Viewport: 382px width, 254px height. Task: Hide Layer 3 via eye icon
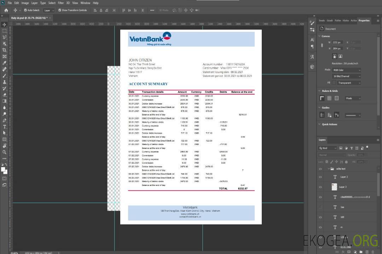click(x=320, y=187)
